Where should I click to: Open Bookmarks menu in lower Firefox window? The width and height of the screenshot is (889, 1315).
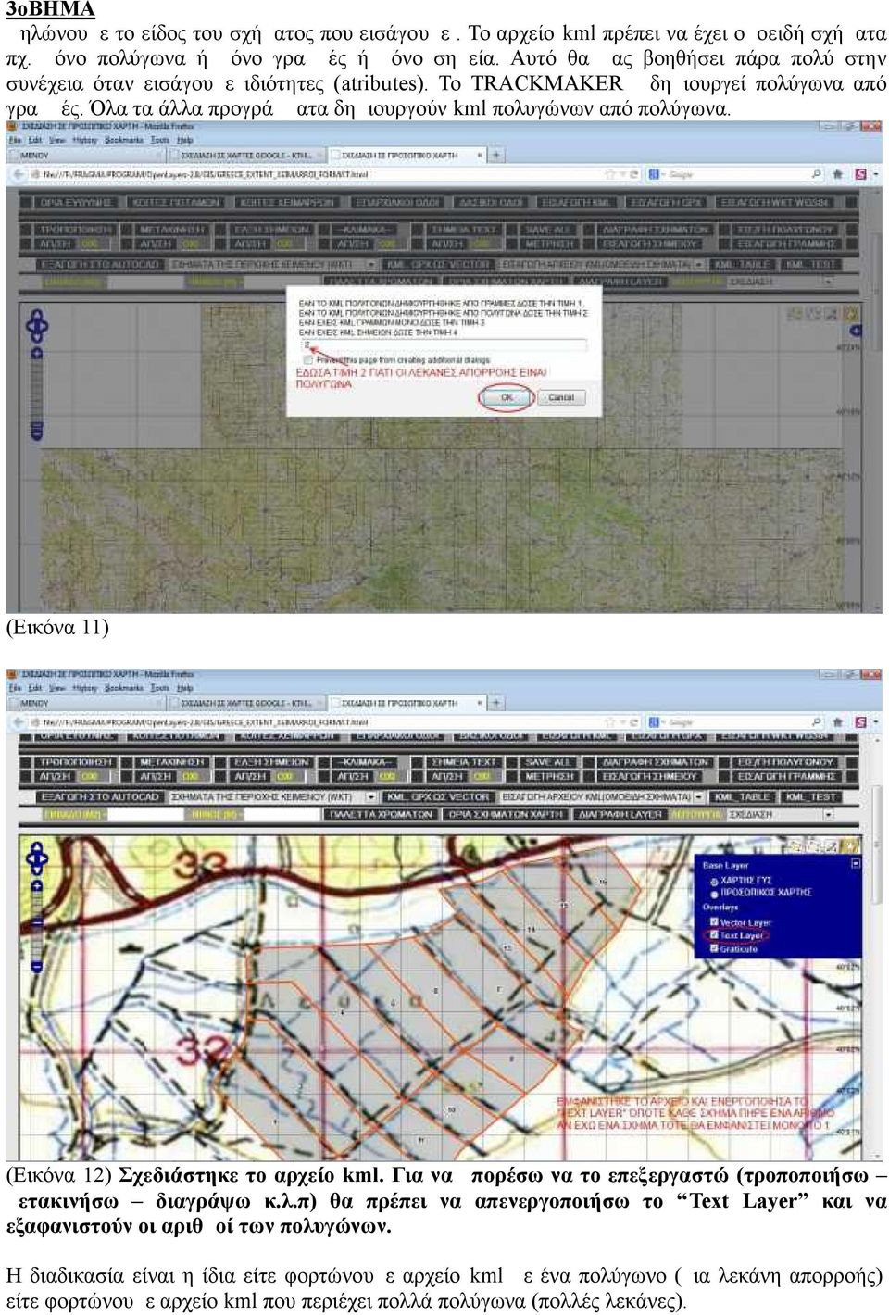123,688
